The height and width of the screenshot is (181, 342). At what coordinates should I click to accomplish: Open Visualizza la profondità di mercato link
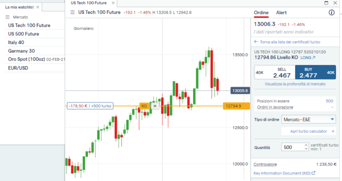click(x=295, y=84)
